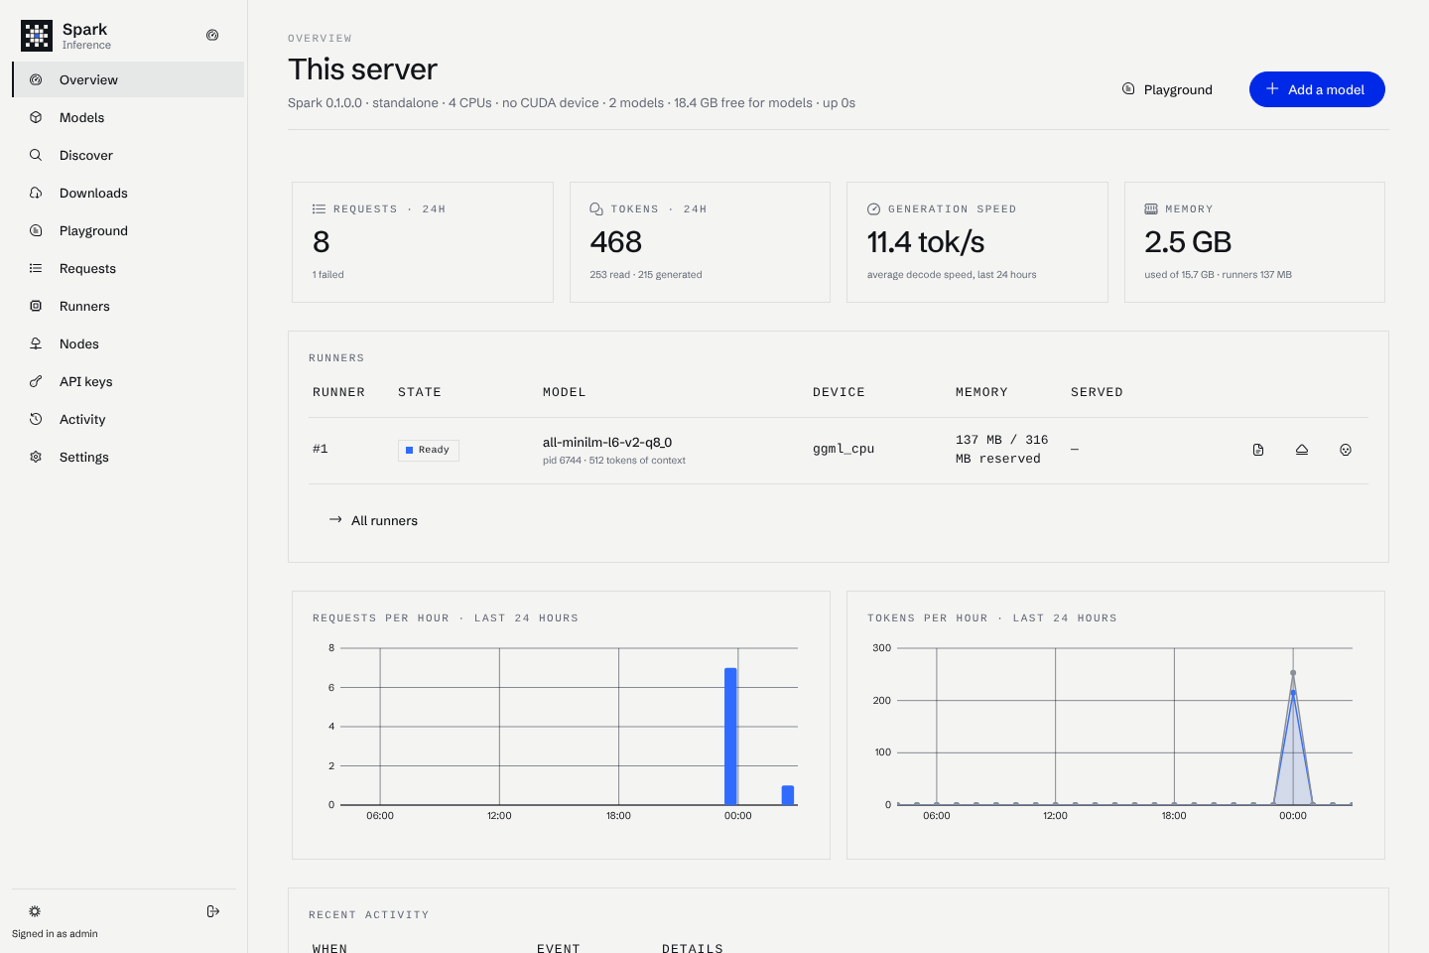1429x953 pixels.
Task: Click the tall blue bar in requests chart
Action: coord(730,737)
